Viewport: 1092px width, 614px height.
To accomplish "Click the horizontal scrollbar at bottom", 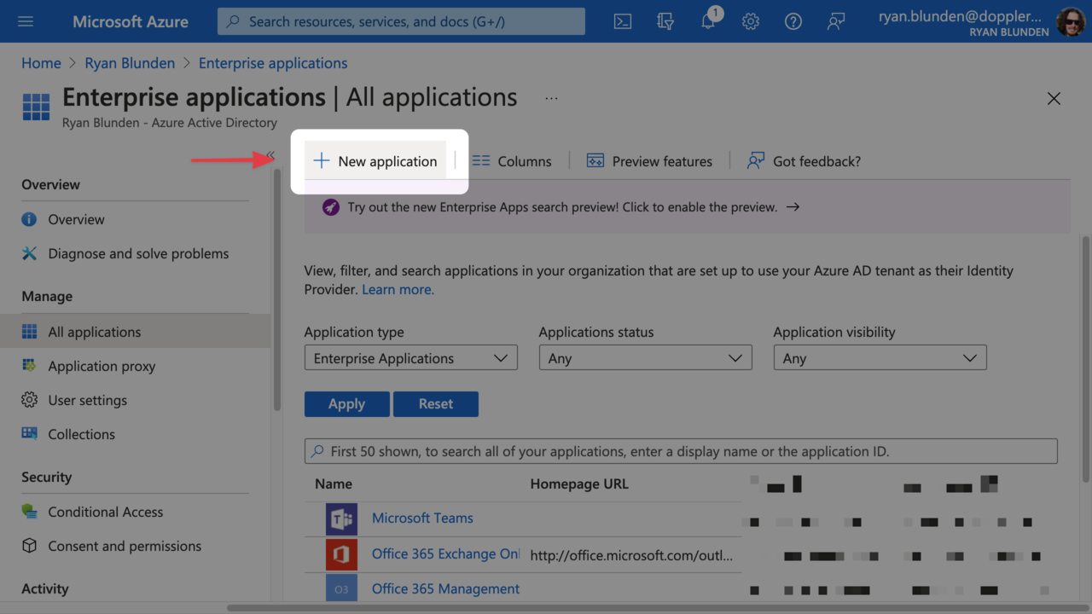I will [x=655, y=608].
